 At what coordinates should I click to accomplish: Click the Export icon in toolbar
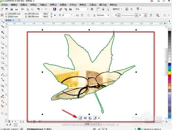pos(66,9)
